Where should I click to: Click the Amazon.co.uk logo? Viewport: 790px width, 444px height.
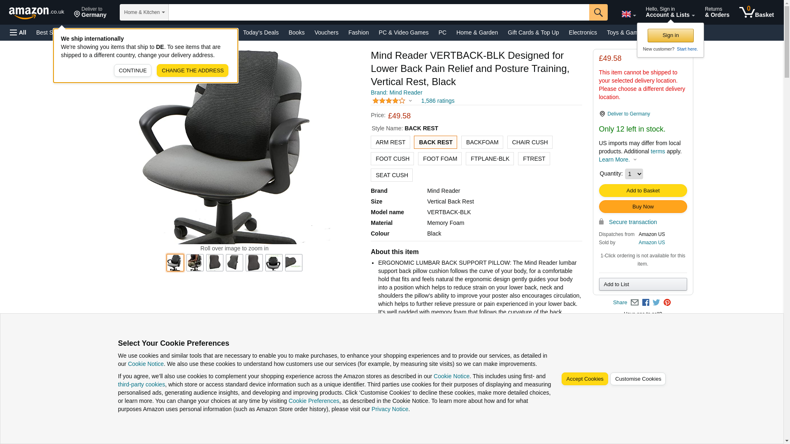point(37,12)
